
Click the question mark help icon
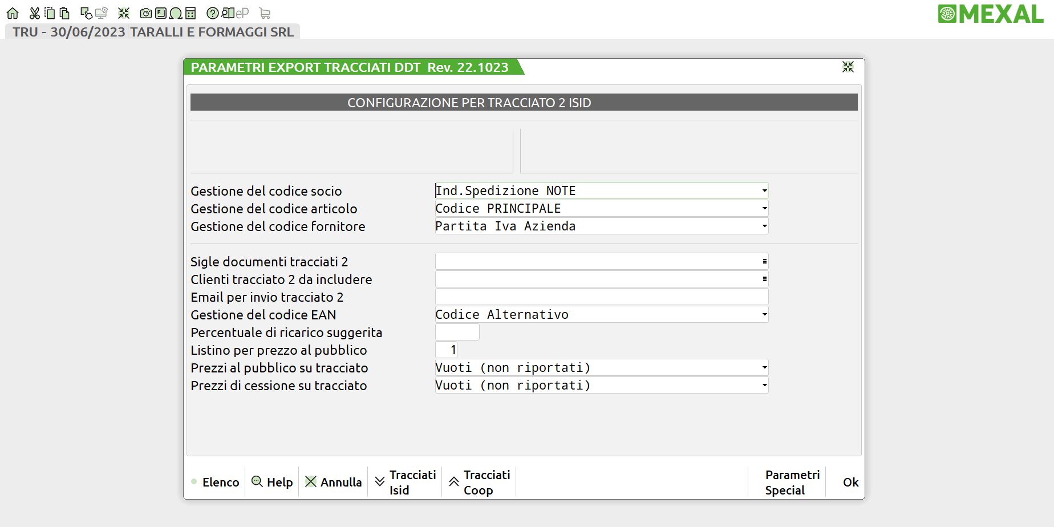coord(212,13)
